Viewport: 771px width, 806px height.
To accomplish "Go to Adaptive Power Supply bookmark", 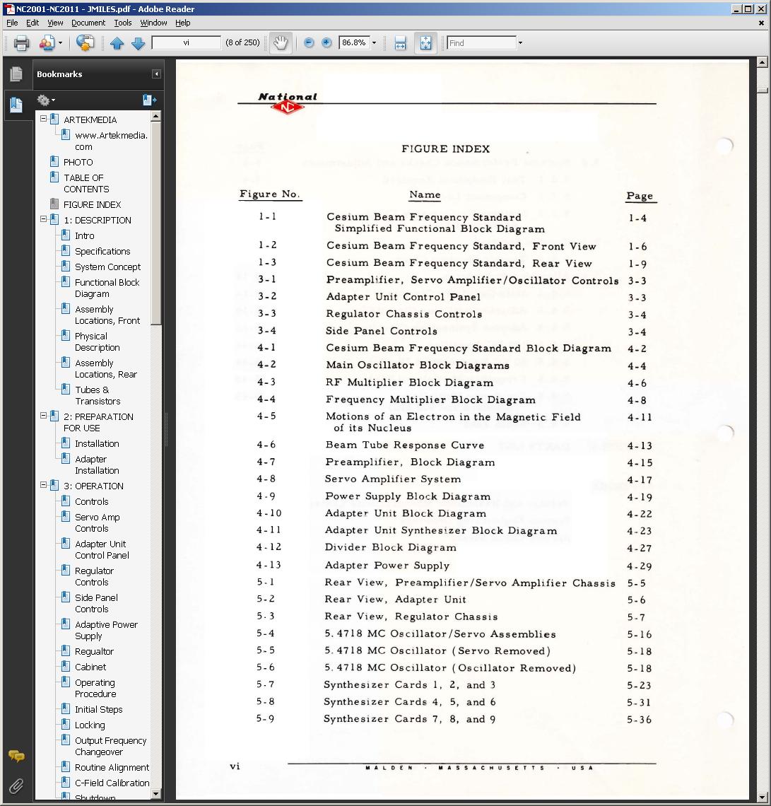I will 106,630.
